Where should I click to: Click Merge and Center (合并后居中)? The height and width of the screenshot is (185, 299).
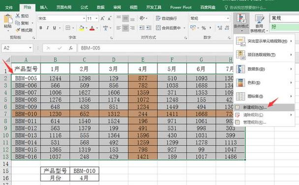[168, 28]
